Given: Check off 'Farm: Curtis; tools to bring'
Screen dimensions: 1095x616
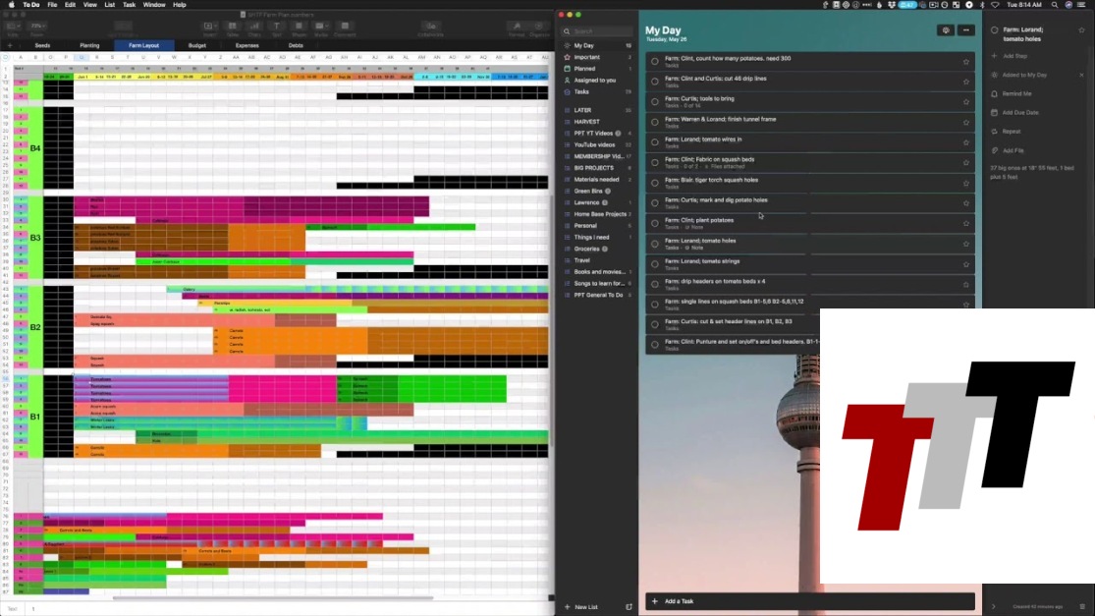Looking at the screenshot, I should click(655, 102).
